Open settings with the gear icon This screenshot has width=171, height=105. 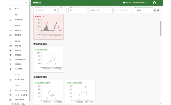pos(158,10)
